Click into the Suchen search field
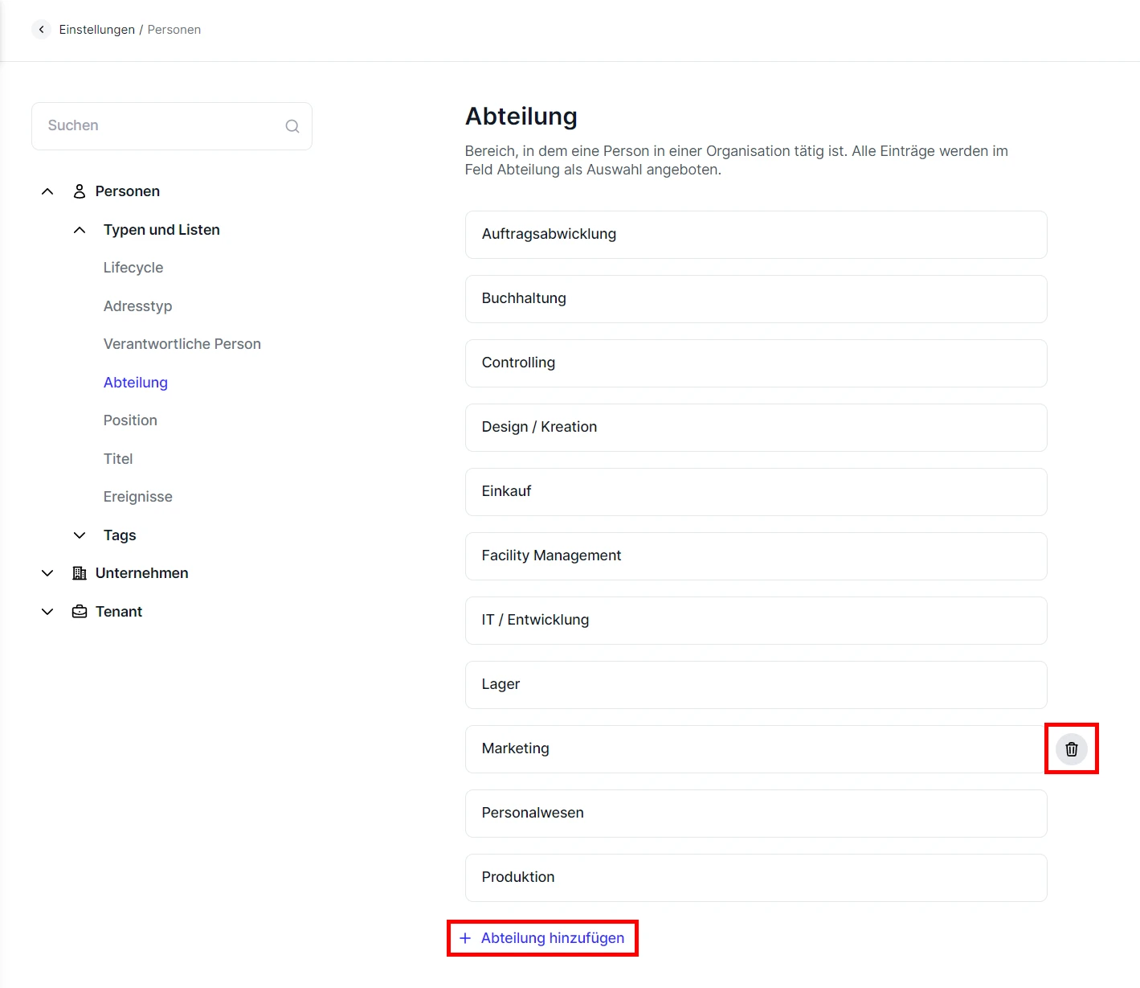Image resolution: width=1140 pixels, height=988 pixels. tap(161, 126)
